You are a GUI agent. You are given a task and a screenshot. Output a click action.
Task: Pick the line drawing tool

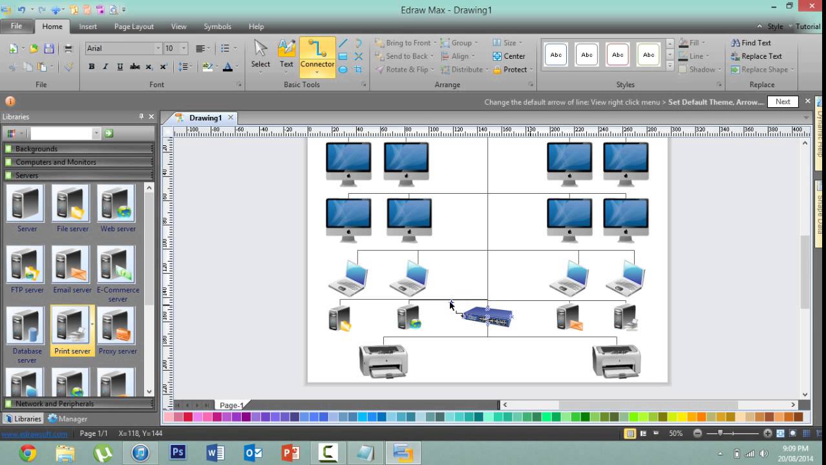[343, 43]
